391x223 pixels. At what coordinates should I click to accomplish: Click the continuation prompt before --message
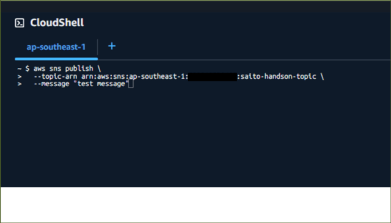tap(20, 84)
